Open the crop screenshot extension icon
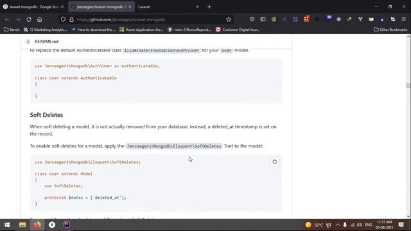This screenshot has height=231, width=411. coord(392,19)
